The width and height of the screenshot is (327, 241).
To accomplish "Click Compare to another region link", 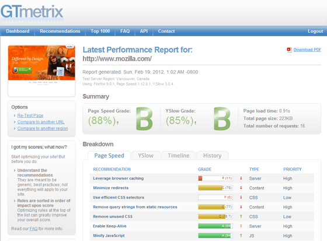I will [x=43, y=128].
